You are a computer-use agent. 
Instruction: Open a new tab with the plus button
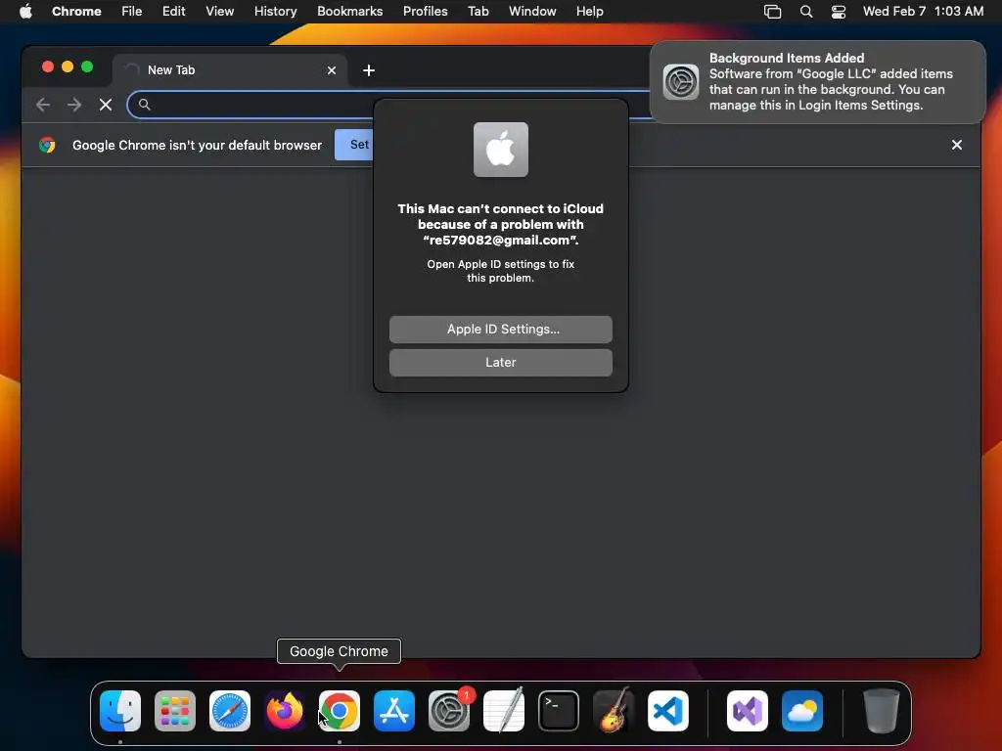(x=369, y=70)
